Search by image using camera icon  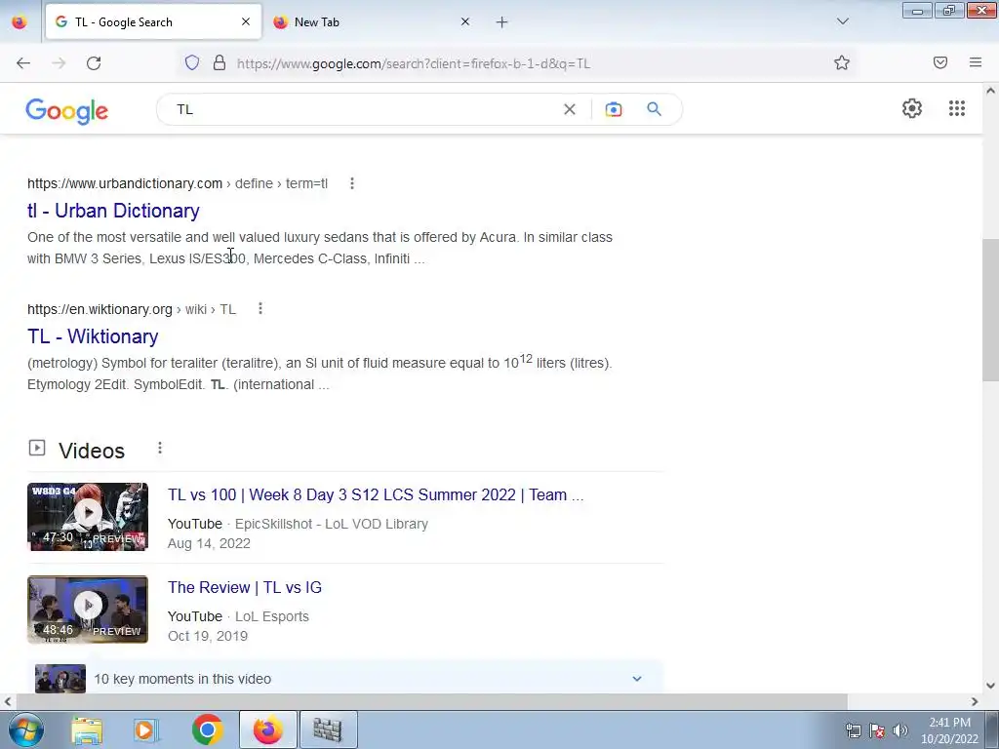(x=613, y=109)
